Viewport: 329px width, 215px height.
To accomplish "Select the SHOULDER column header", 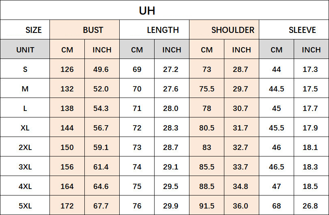I will pyautogui.click(x=232, y=30).
